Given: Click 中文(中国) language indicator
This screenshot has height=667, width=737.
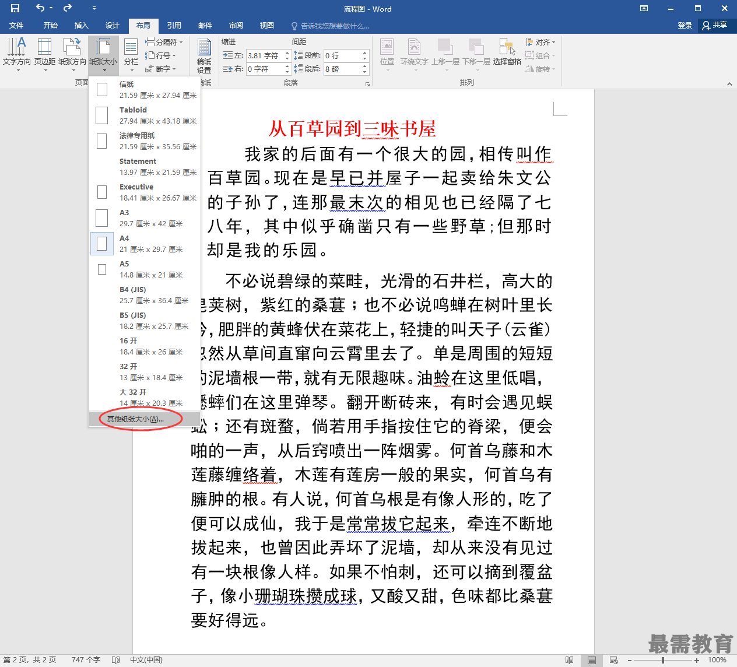Looking at the screenshot, I should [146, 660].
